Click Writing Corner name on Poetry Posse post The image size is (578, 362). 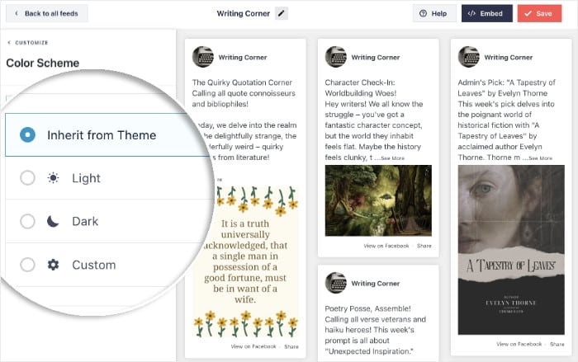pos(375,284)
